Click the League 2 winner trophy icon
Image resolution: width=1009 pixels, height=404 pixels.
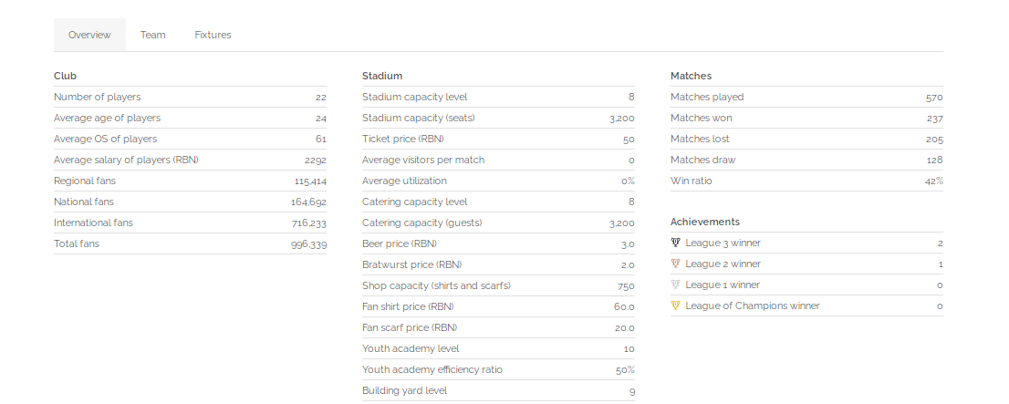click(675, 264)
